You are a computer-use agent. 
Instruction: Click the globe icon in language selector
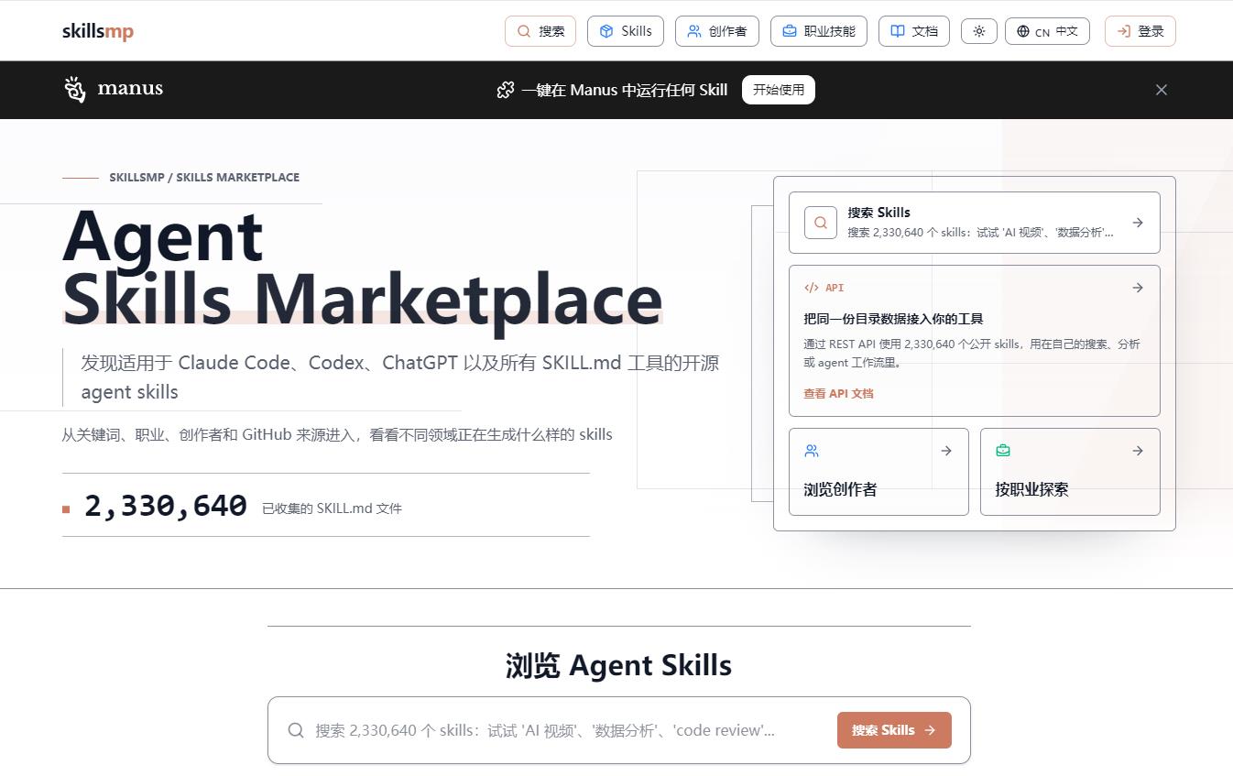pyautogui.click(x=1023, y=31)
